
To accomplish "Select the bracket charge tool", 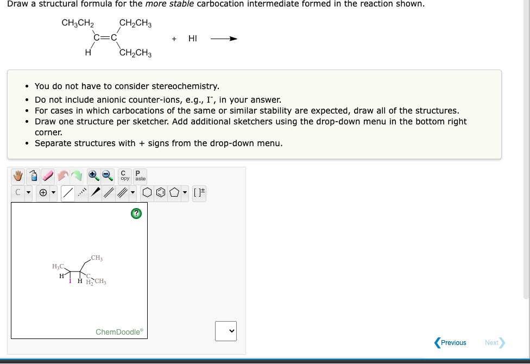I will 199,192.
